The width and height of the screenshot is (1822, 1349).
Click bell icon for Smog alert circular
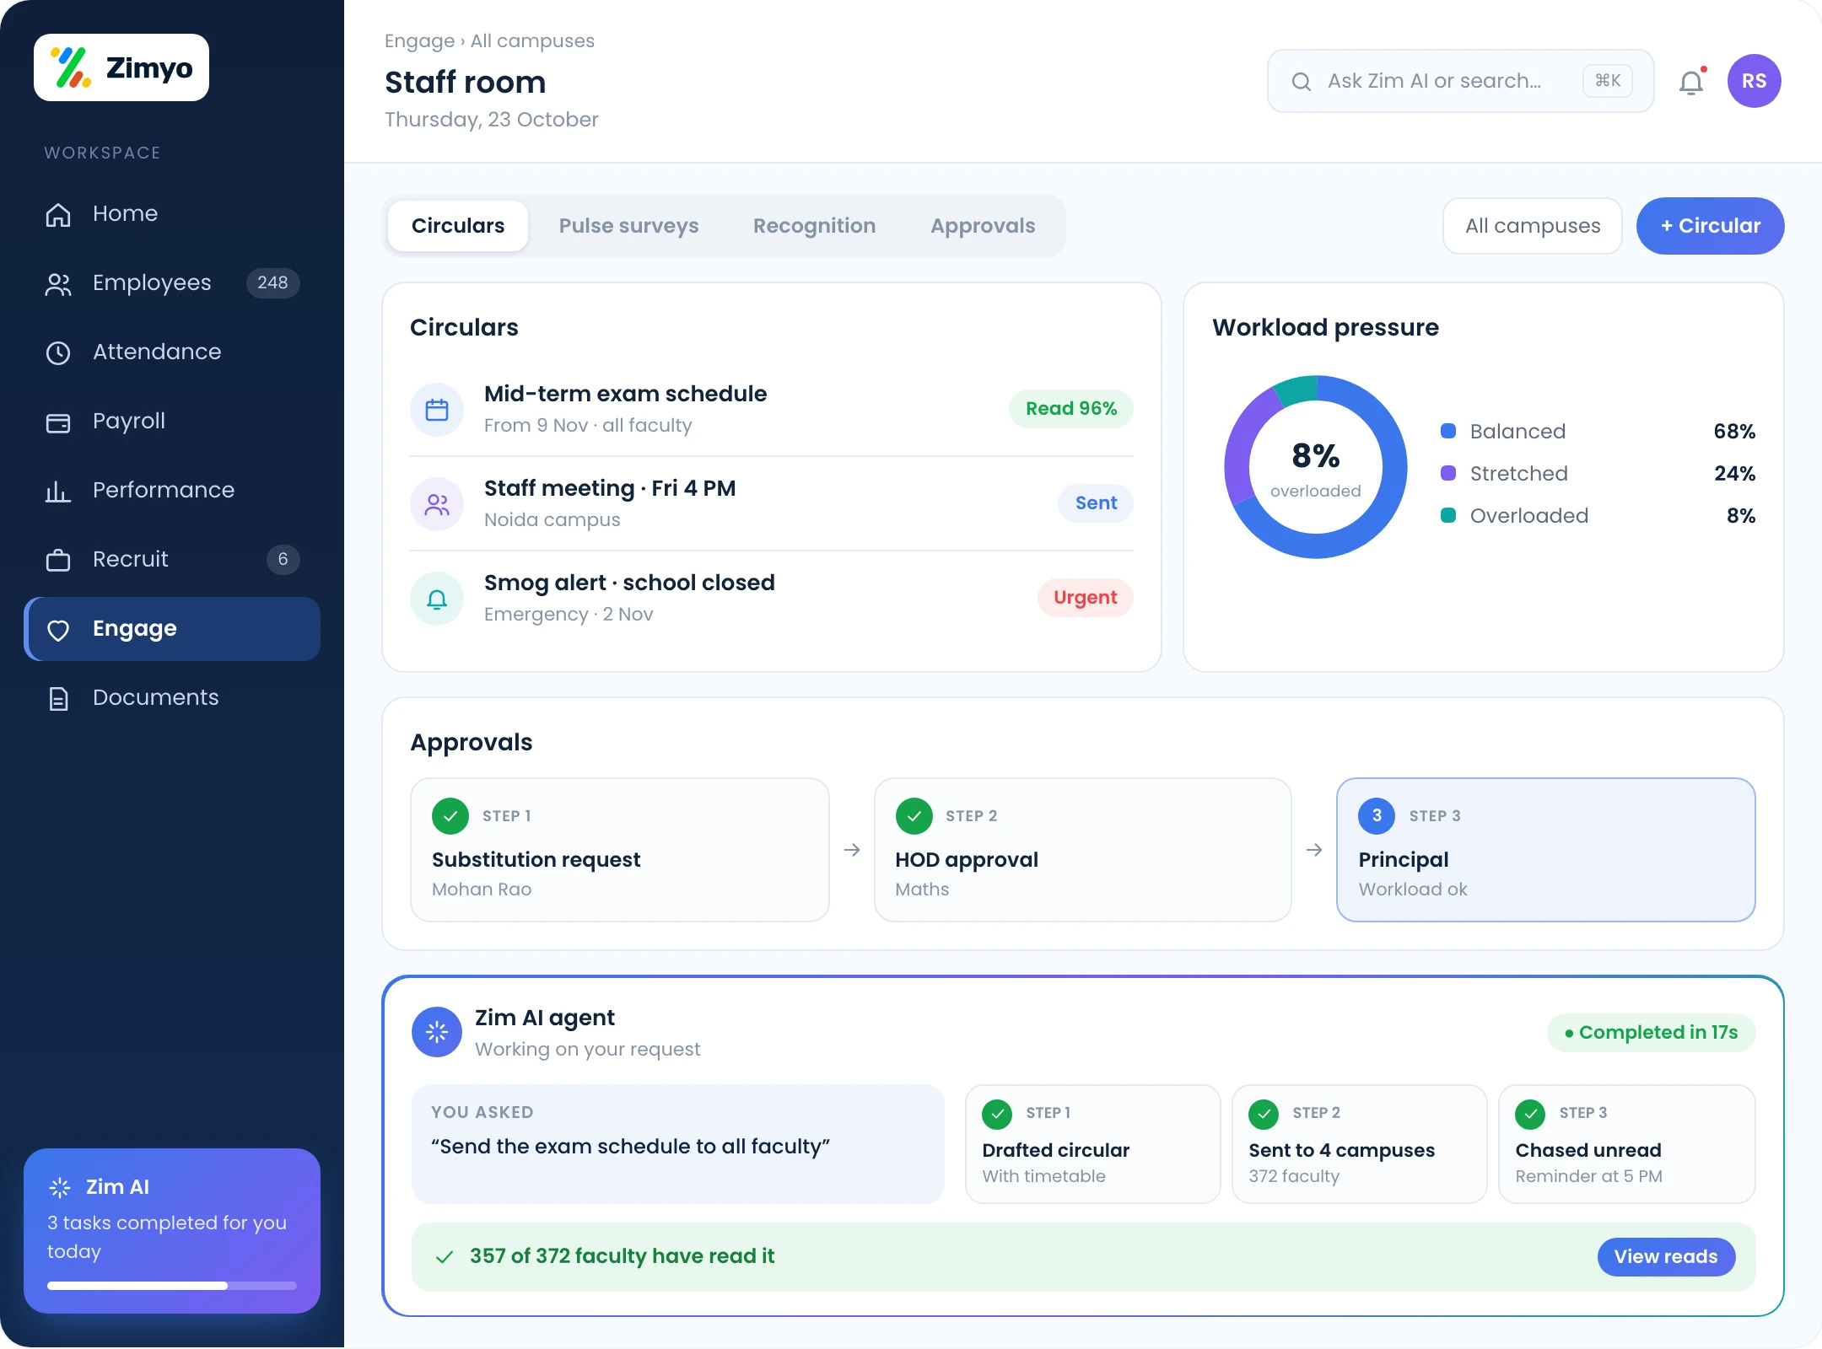(437, 599)
